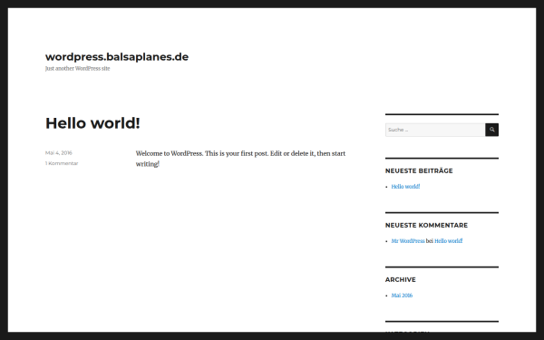The width and height of the screenshot is (544, 340).
Task: Open the wordpress.balsaplanes.de site title link
Action: [117, 56]
